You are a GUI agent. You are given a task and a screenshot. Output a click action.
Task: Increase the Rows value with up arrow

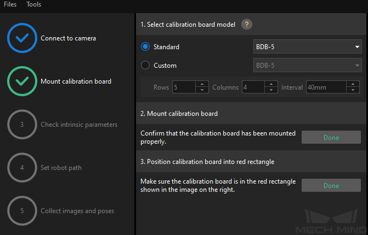202,84
